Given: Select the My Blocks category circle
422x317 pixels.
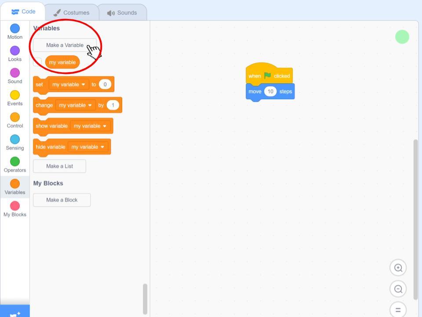Looking at the screenshot, I should pyautogui.click(x=15, y=206).
